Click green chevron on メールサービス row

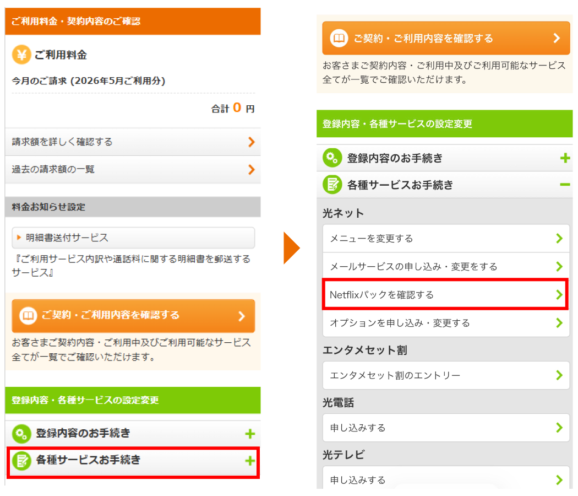coord(559,266)
